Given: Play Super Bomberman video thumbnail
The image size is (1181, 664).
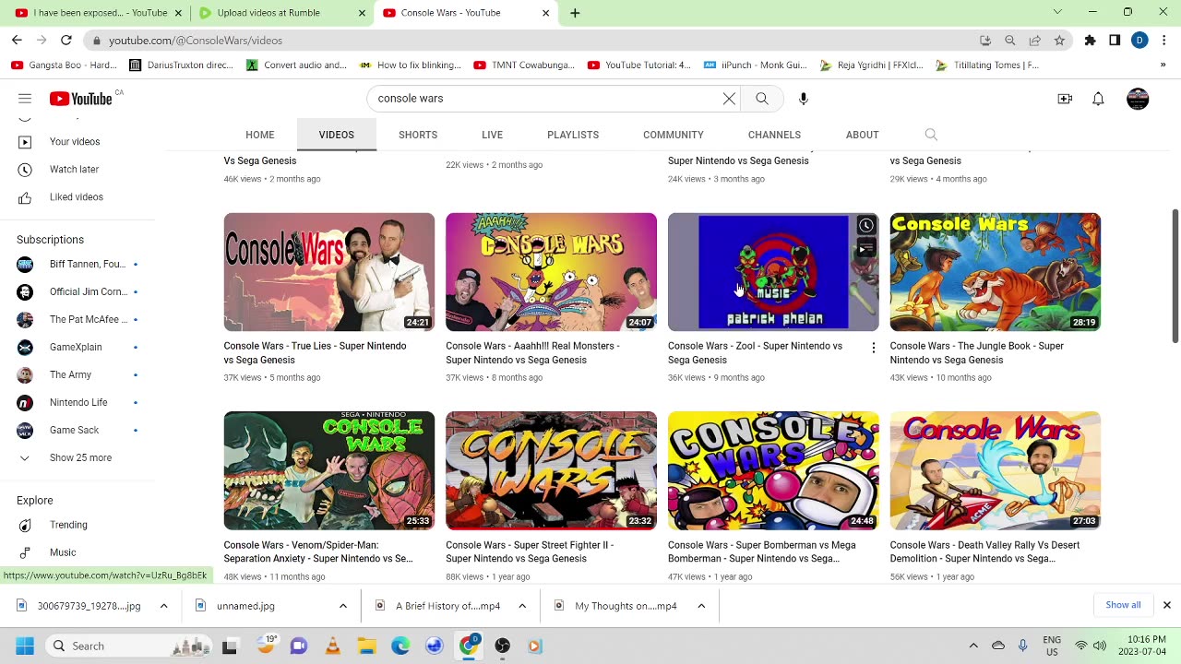Looking at the screenshot, I should point(773,470).
